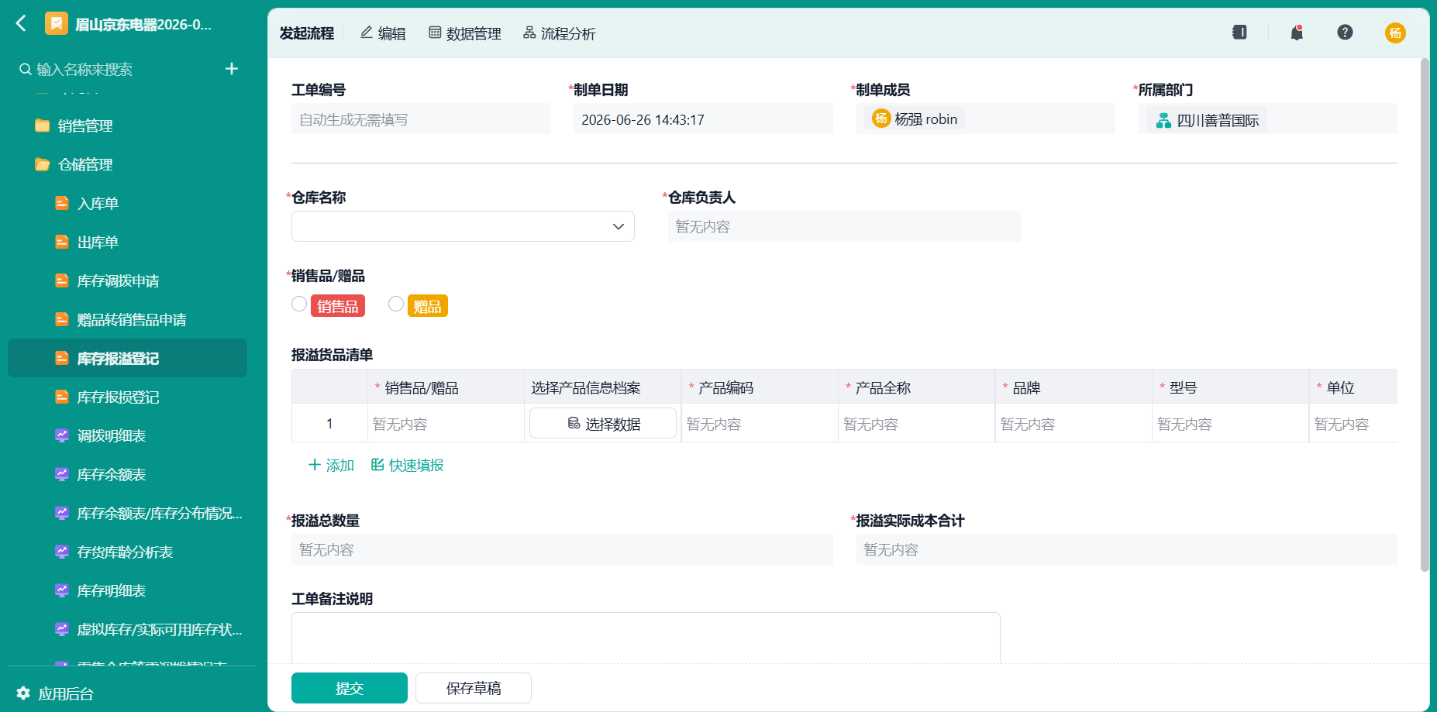Click the 报溢实际成本合计 field

pos(1126,549)
